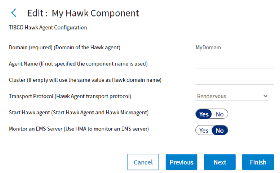The width and height of the screenshot is (280, 173).
Task: Click the Edit: My Hawk Component title
Action: coord(83,13)
